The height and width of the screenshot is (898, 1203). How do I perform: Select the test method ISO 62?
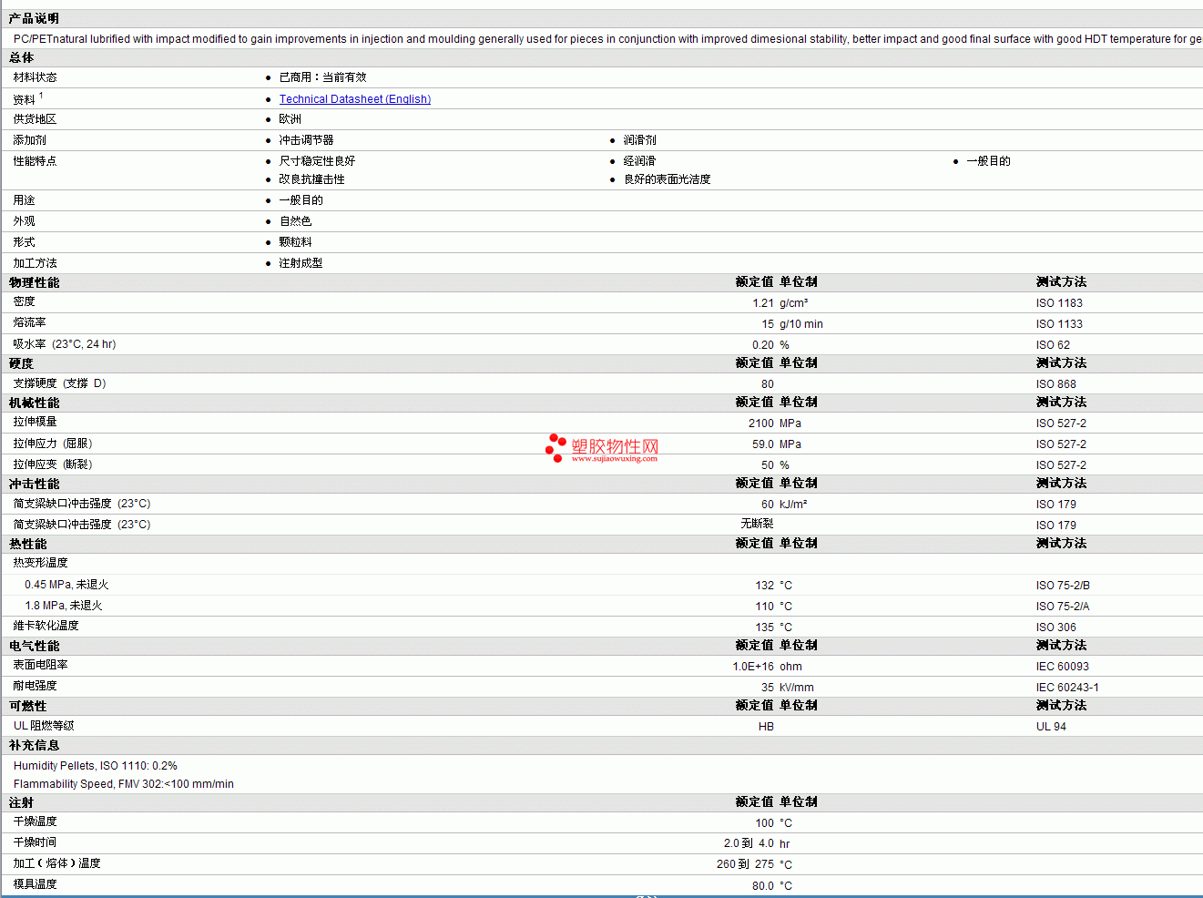1054,345
